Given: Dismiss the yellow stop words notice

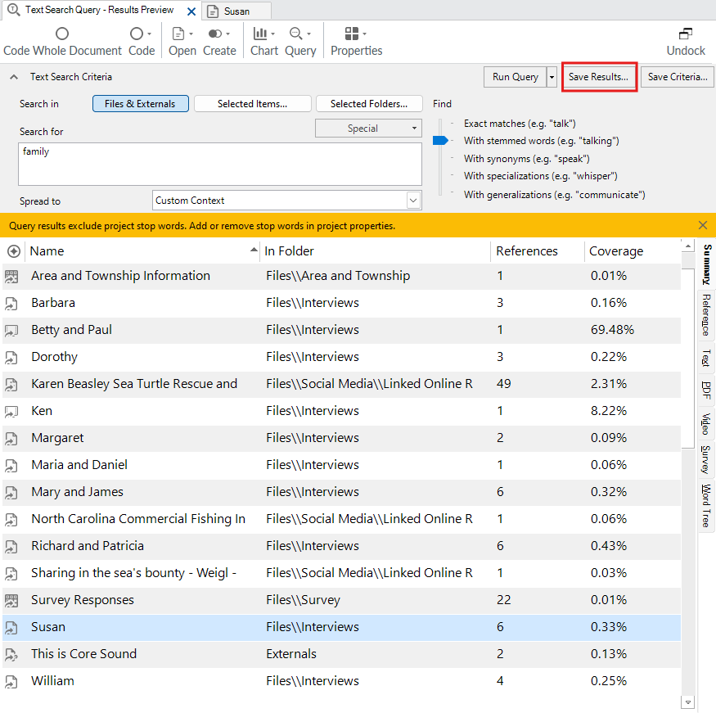Looking at the screenshot, I should tap(703, 225).
